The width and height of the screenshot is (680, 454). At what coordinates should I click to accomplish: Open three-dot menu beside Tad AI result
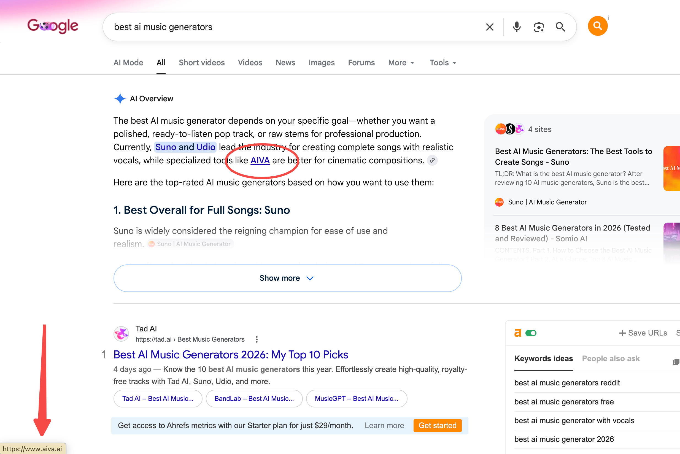click(257, 339)
